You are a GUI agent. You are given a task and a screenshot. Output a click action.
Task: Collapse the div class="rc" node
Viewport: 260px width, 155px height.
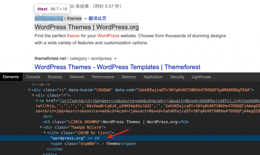(29, 90)
